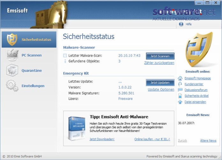The height and width of the screenshot is (160, 222).
Task: Open the Hilfe menu item
Action: coord(189,24)
